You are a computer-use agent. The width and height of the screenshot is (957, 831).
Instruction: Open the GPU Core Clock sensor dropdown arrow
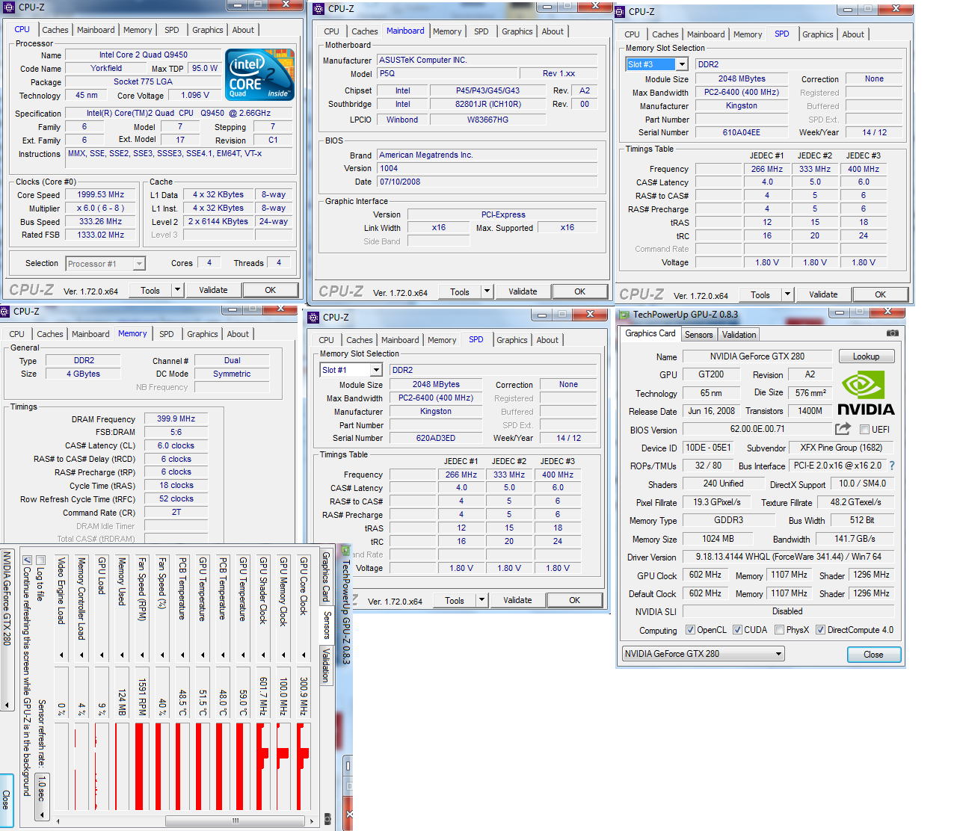[304, 655]
